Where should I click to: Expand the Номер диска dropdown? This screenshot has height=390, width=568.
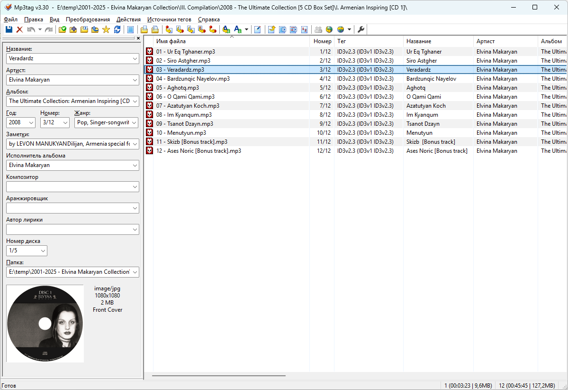pyautogui.click(x=43, y=251)
